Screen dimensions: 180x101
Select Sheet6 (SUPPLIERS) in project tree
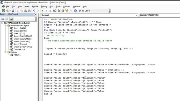click(x=22, y=42)
